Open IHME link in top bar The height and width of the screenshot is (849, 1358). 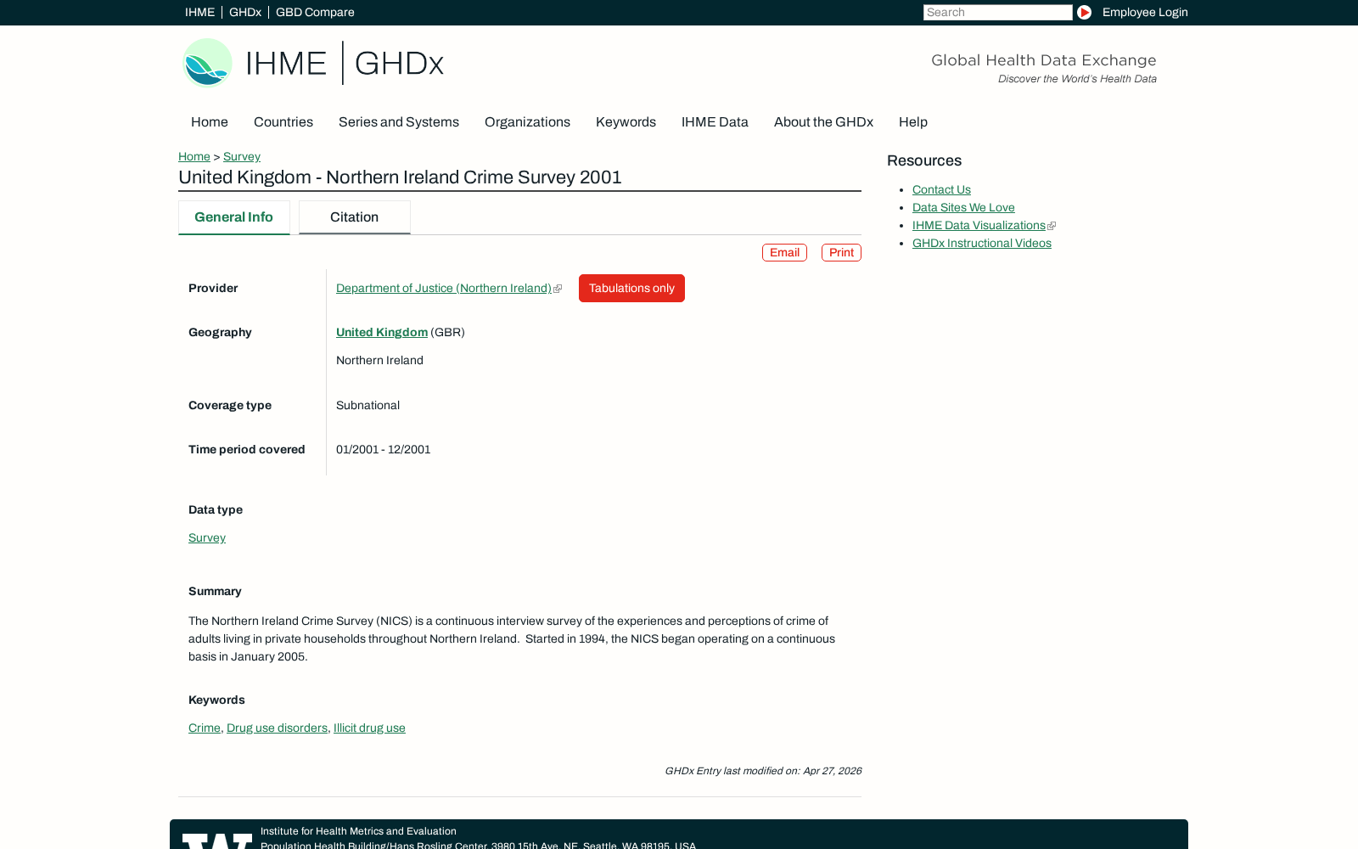pos(199,12)
